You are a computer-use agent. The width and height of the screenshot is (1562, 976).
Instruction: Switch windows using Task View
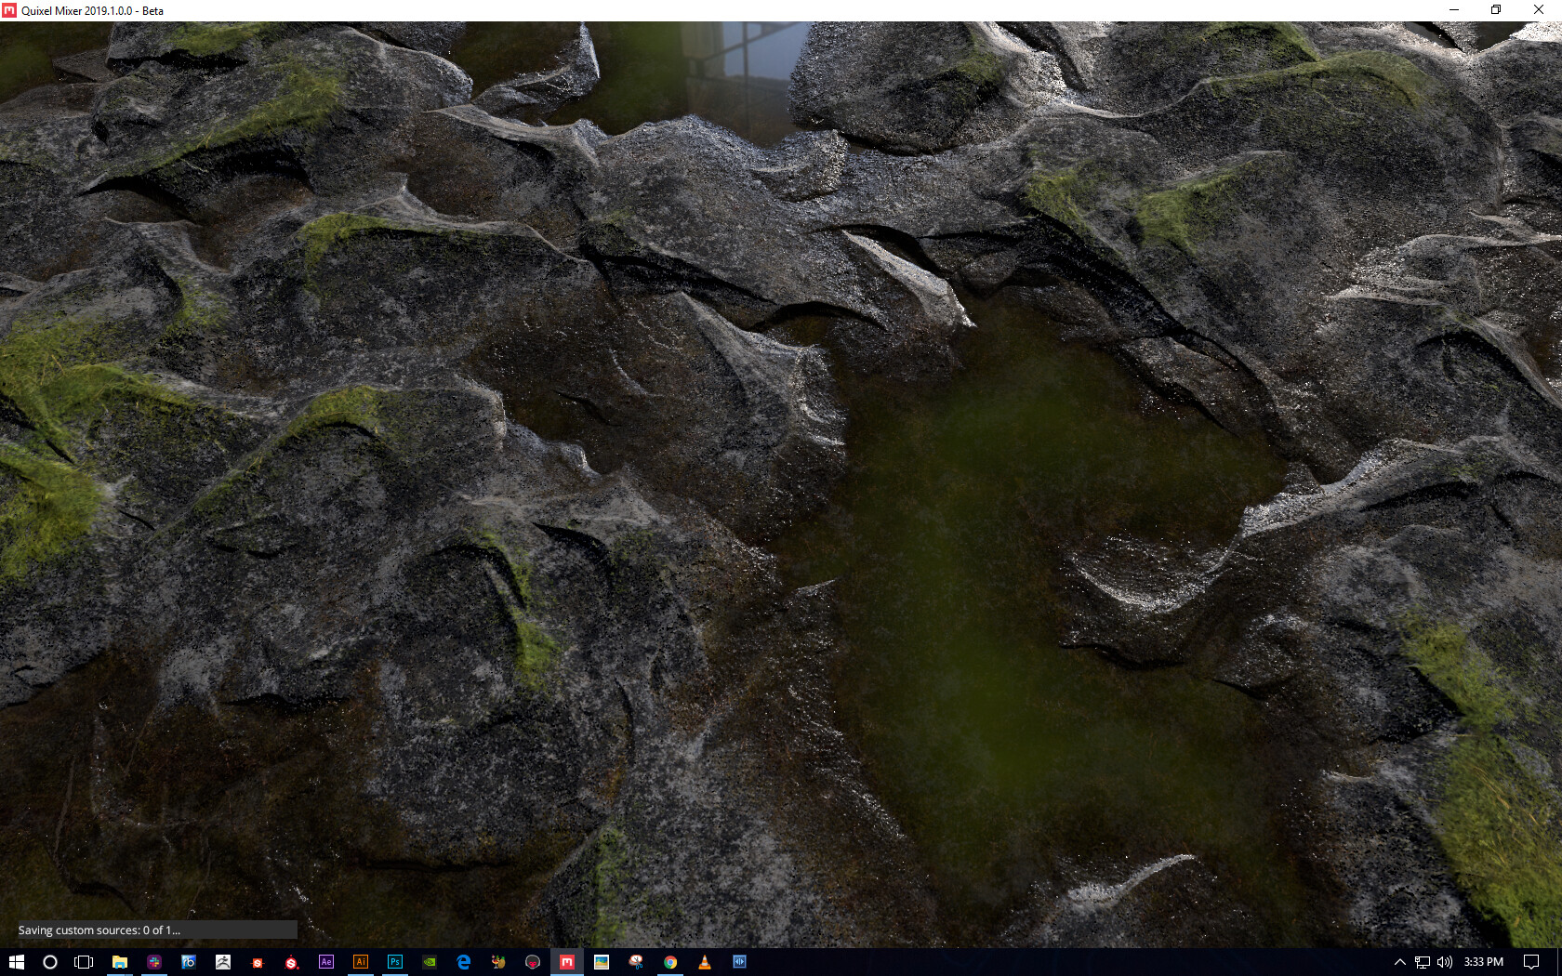84,962
